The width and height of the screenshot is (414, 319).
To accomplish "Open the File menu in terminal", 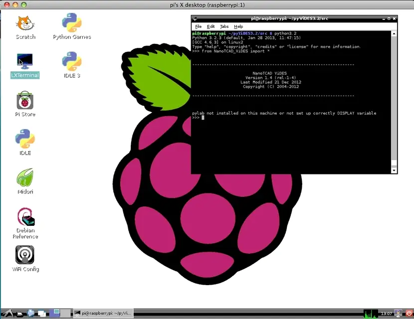I will click(199, 26).
